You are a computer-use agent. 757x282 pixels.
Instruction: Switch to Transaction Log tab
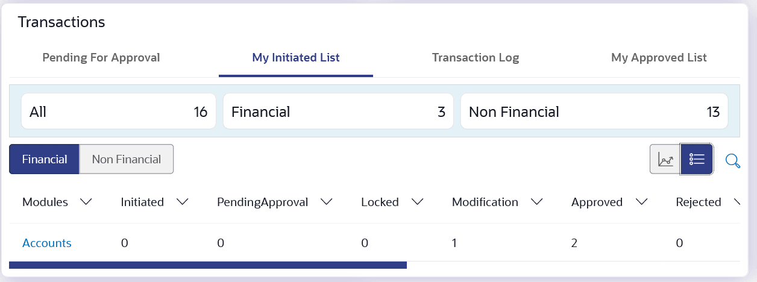coord(476,58)
